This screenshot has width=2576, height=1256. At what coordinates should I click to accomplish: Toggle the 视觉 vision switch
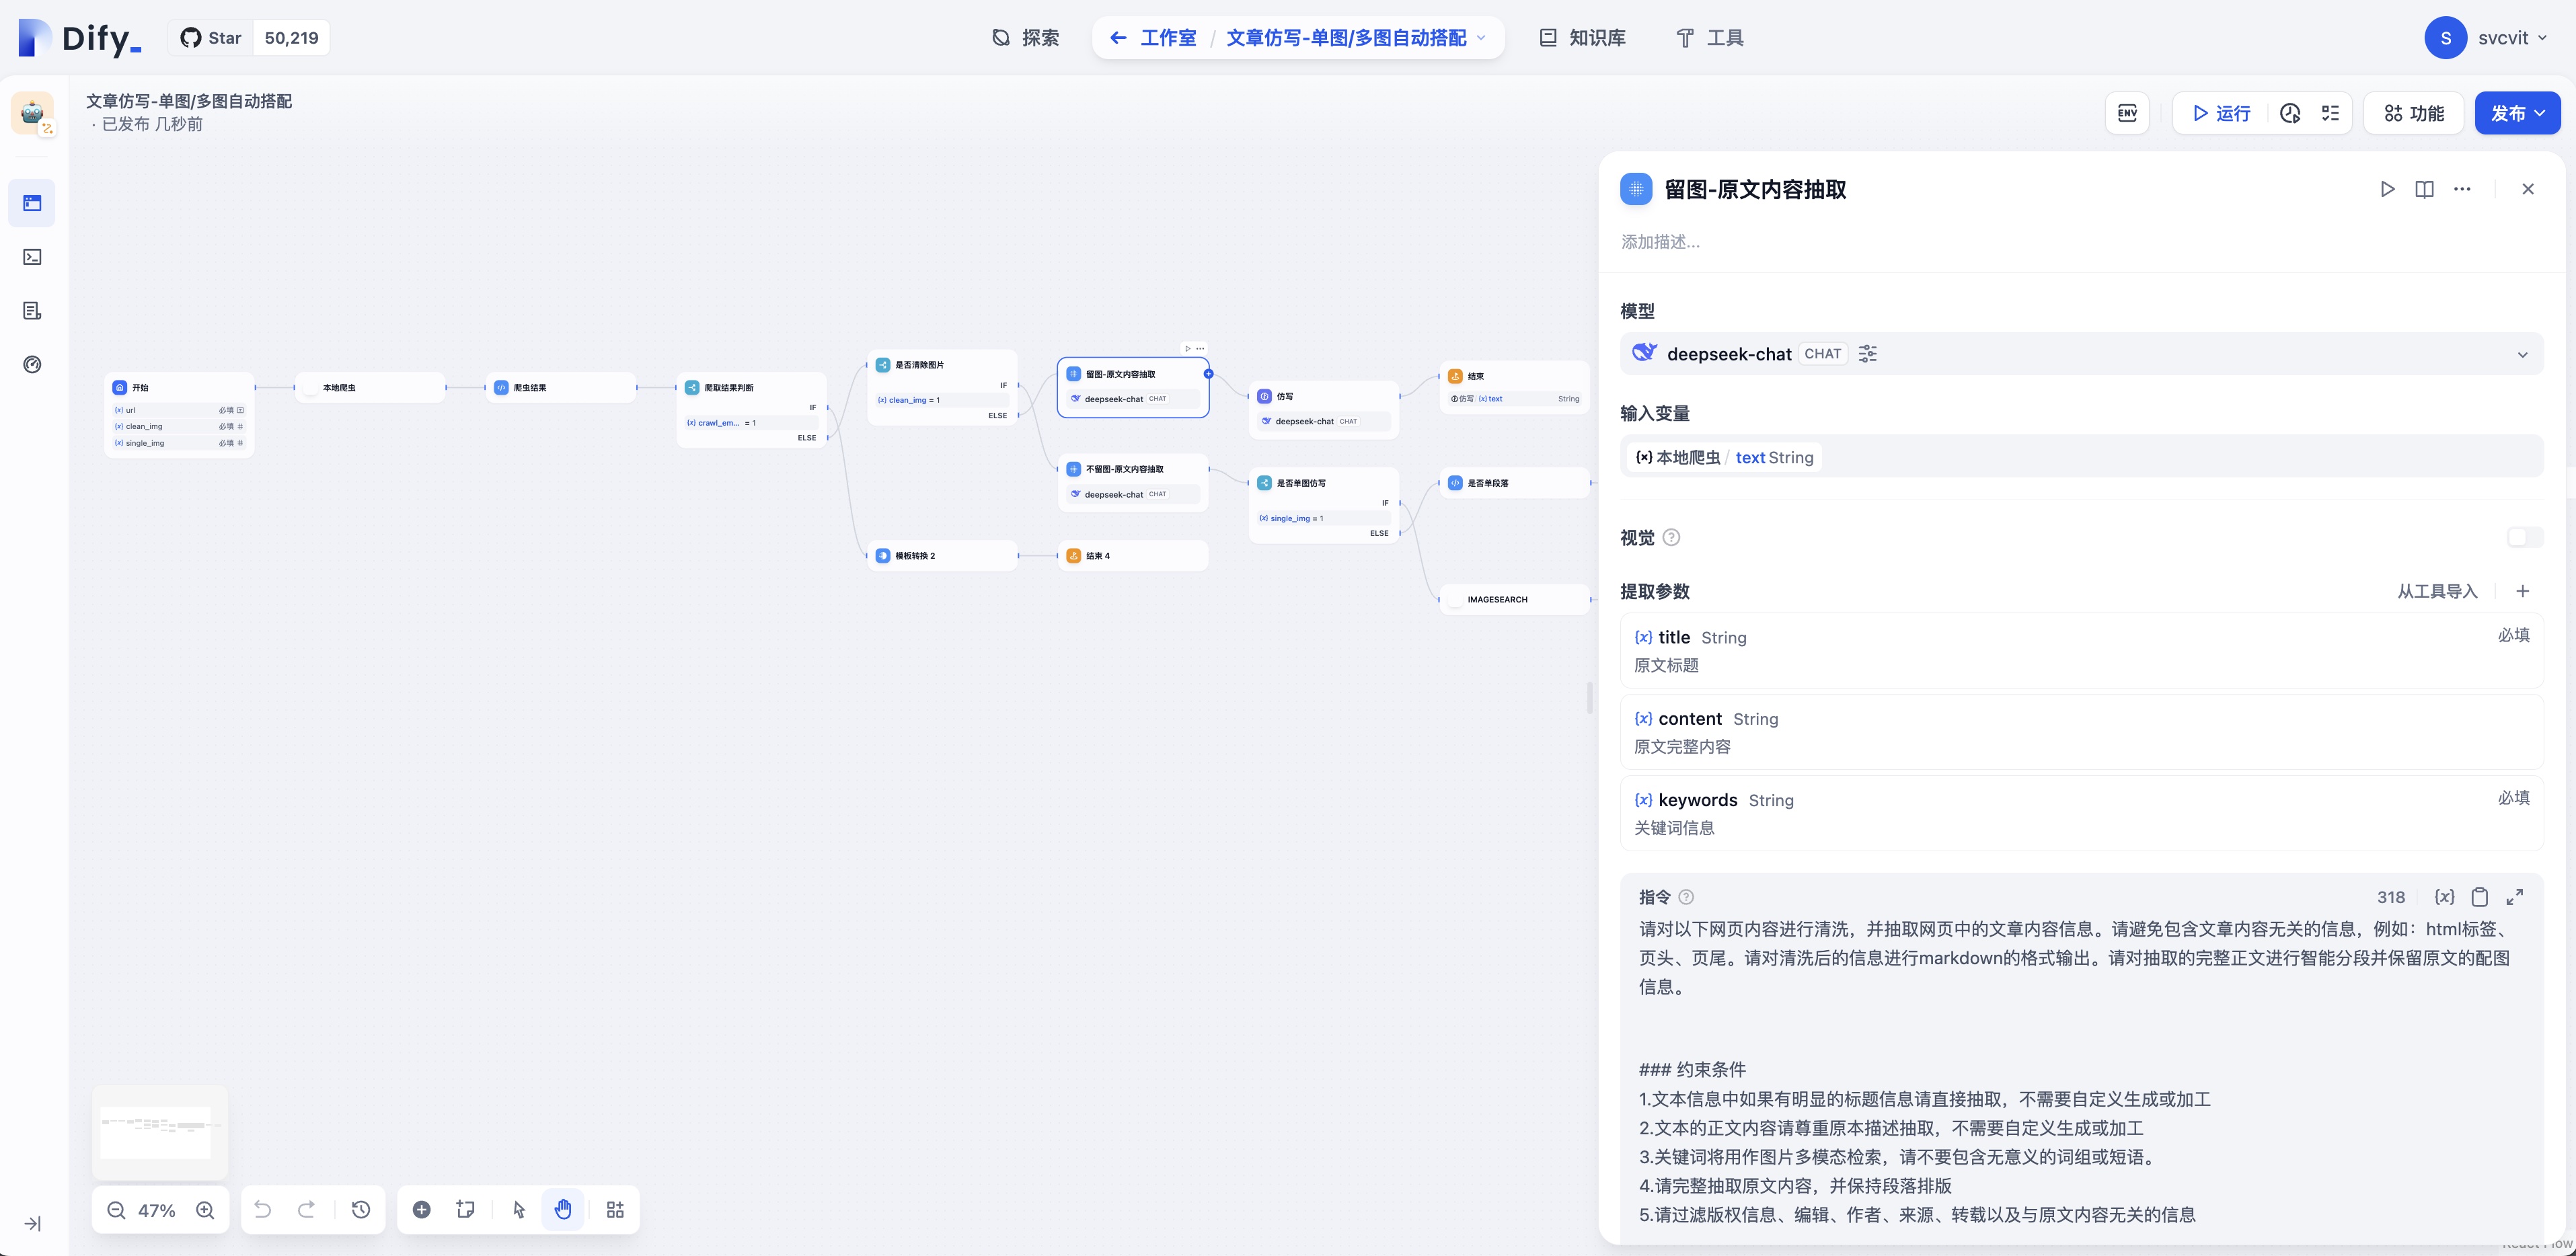2524,538
